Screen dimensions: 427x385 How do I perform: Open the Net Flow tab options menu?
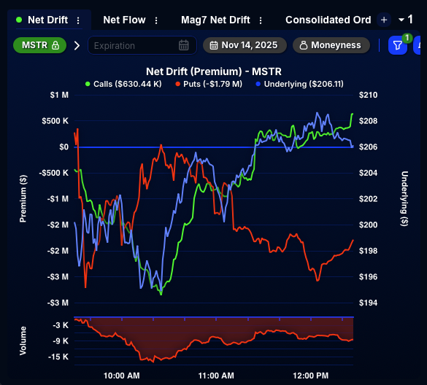156,20
